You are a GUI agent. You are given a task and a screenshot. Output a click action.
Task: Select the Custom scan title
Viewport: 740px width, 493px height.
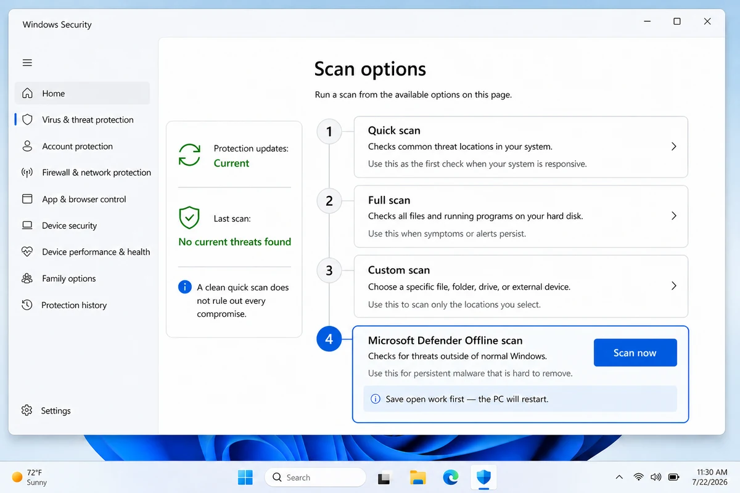[x=399, y=270]
